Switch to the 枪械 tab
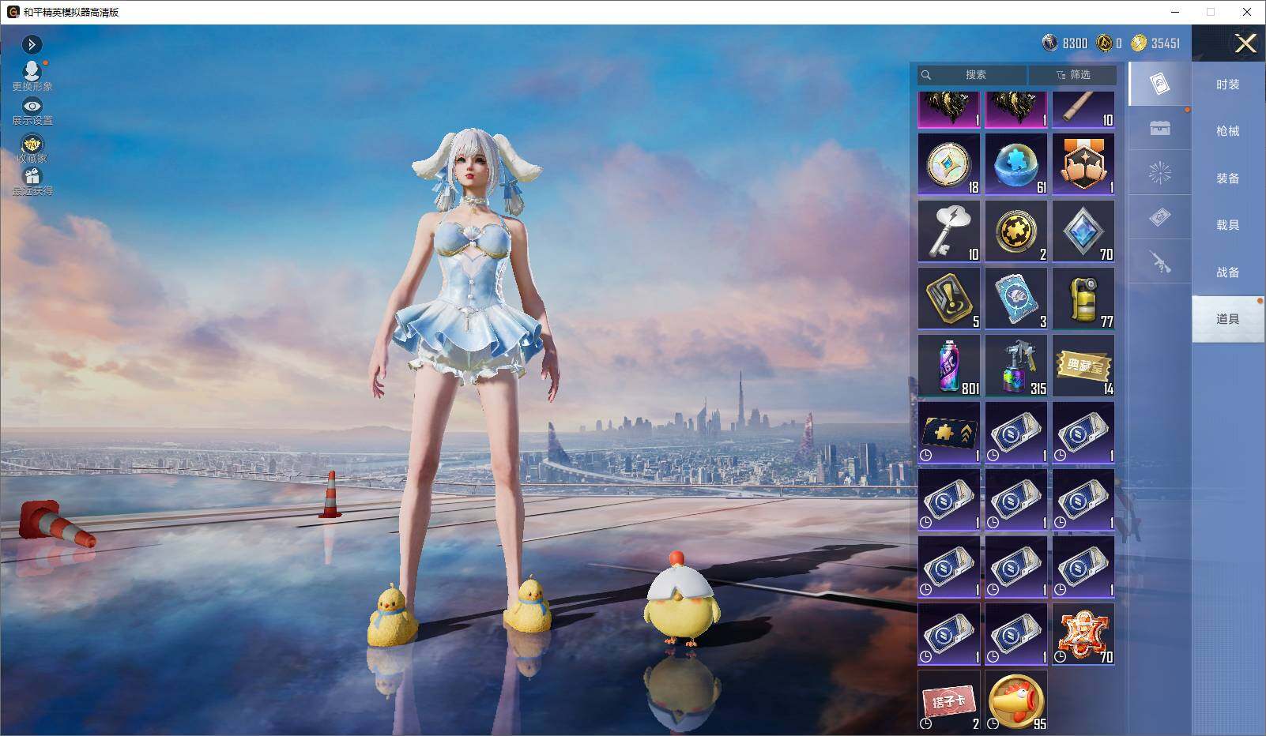The image size is (1266, 736). [x=1227, y=131]
